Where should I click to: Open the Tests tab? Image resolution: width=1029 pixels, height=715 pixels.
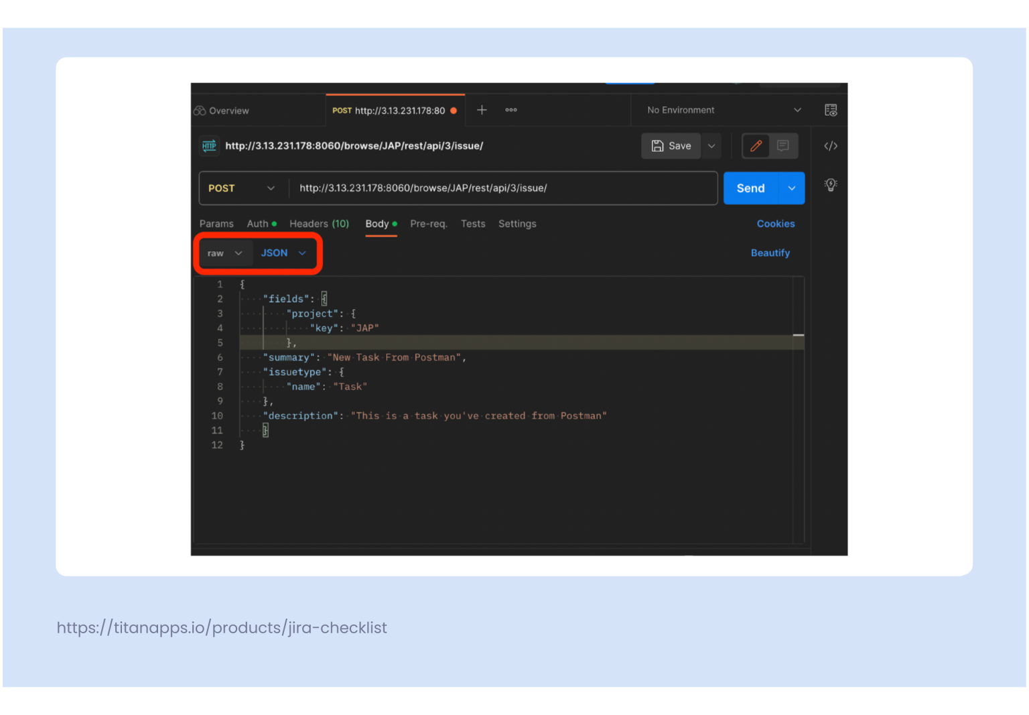[x=473, y=224]
